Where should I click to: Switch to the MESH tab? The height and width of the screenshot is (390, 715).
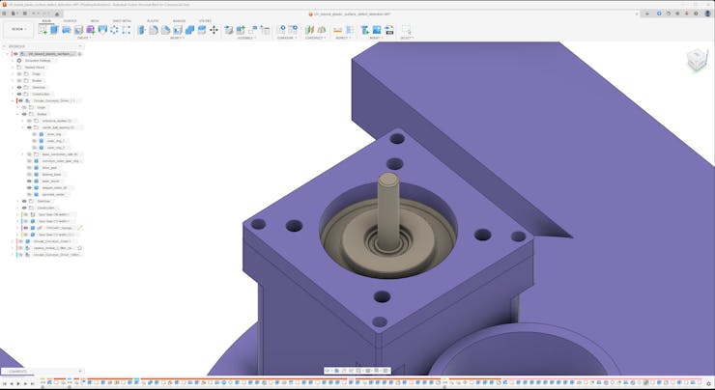(x=95, y=21)
